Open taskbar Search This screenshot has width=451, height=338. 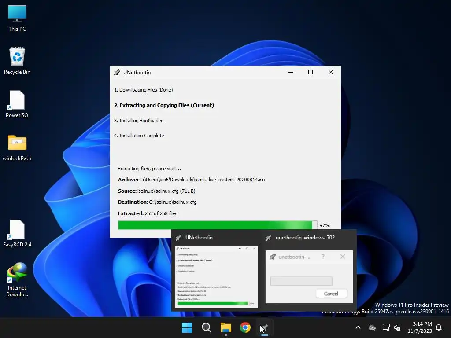[207, 327]
